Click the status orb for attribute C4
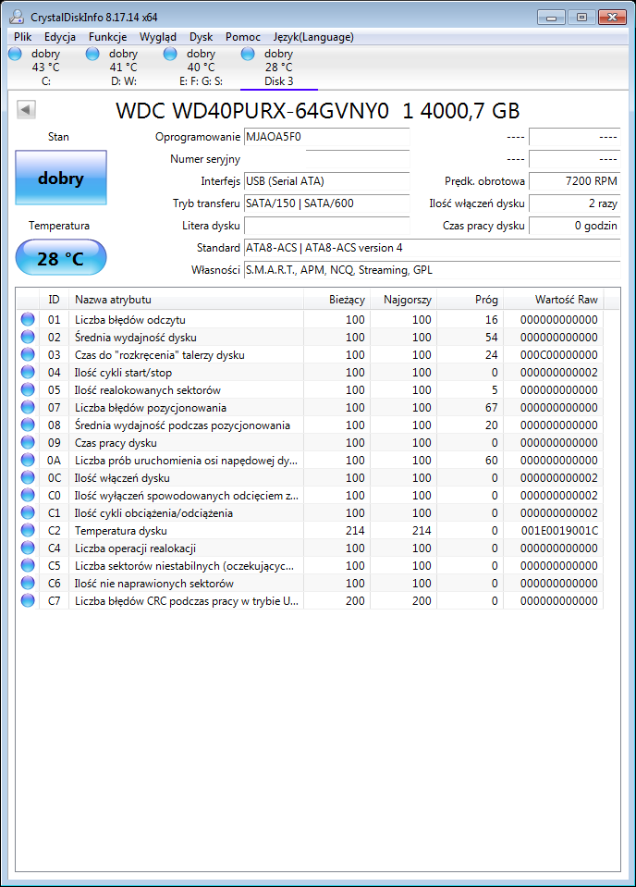The height and width of the screenshot is (887, 636). [28, 548]
